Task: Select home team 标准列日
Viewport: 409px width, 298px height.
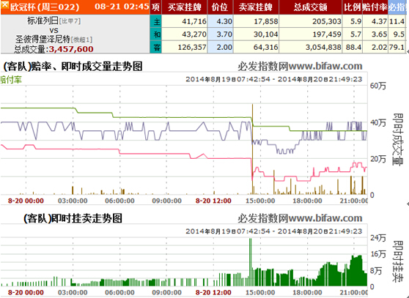Action: (x=43, y=21)
